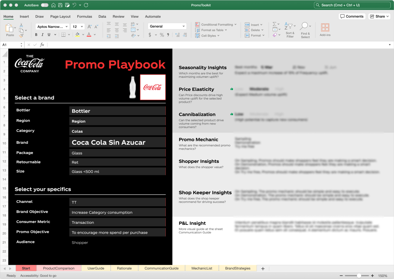The image size is (394, 279).
Task: Click the Percent Style icon
Action: tap(162, 35)
